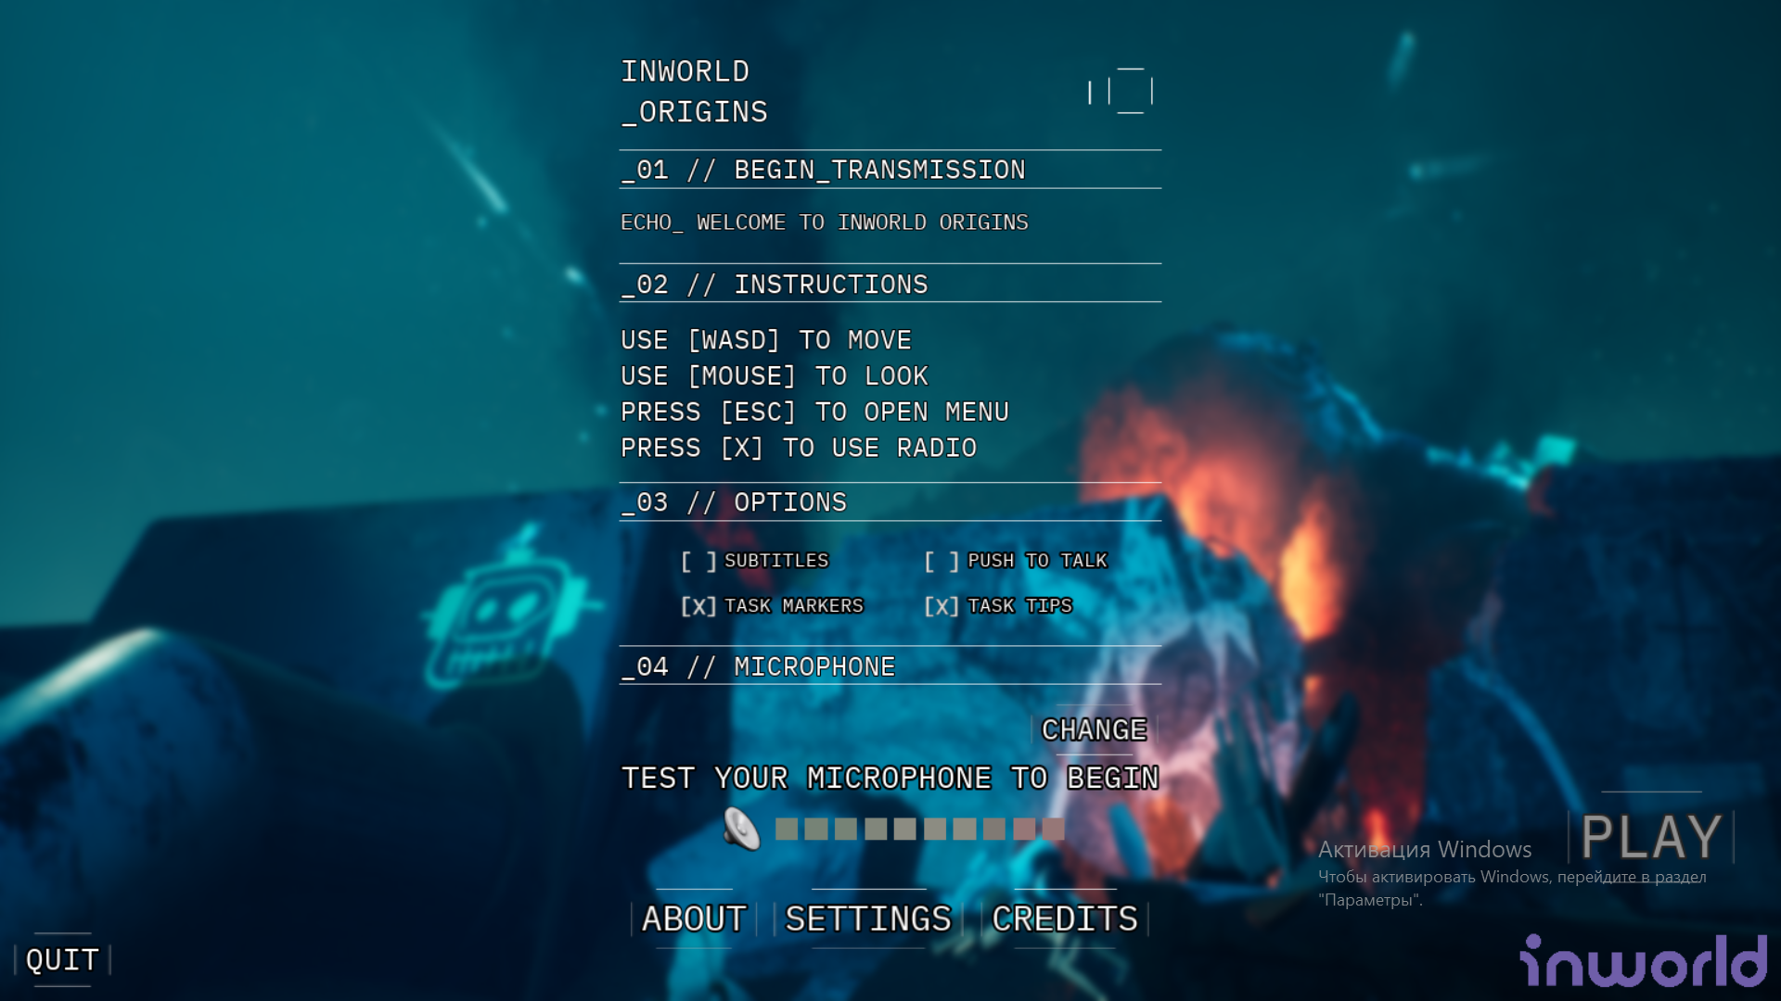Expand the _04 MICROPHONE section

click(x=757, y=666)
